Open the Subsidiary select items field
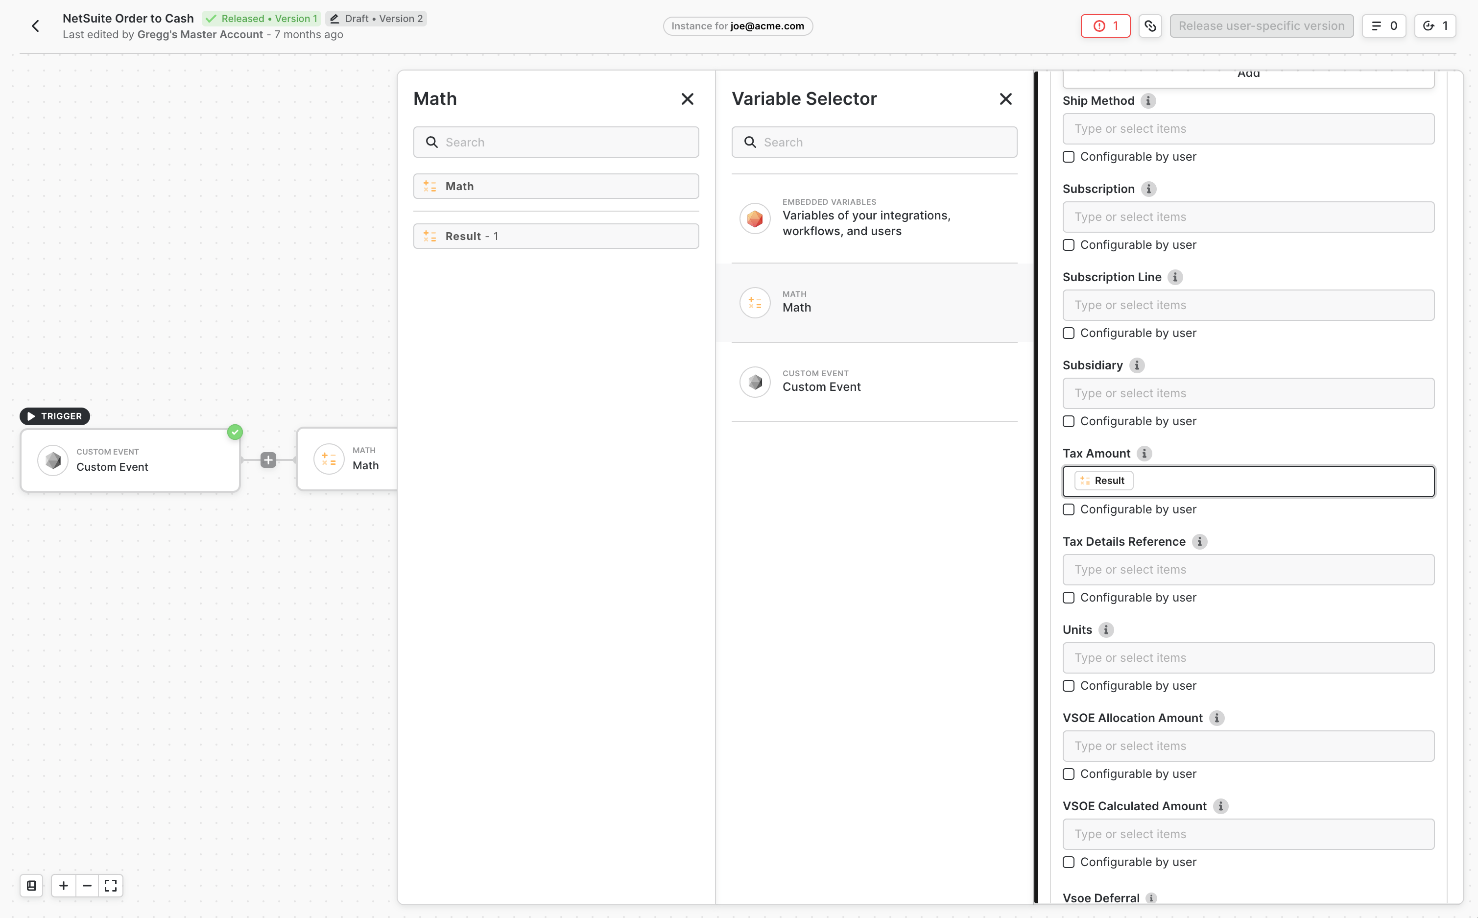 point(1248,393)
